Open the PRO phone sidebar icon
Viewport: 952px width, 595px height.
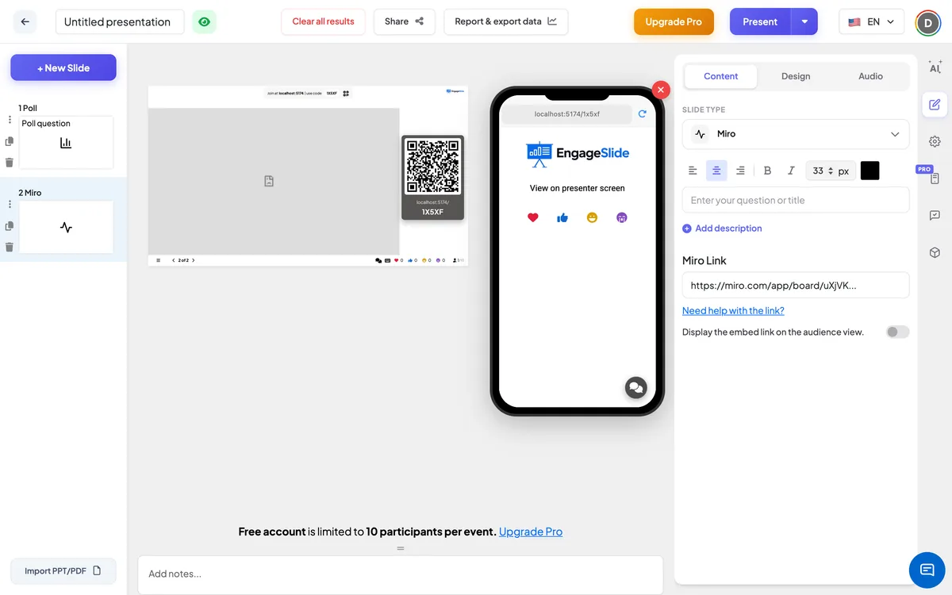click(935, 178)
